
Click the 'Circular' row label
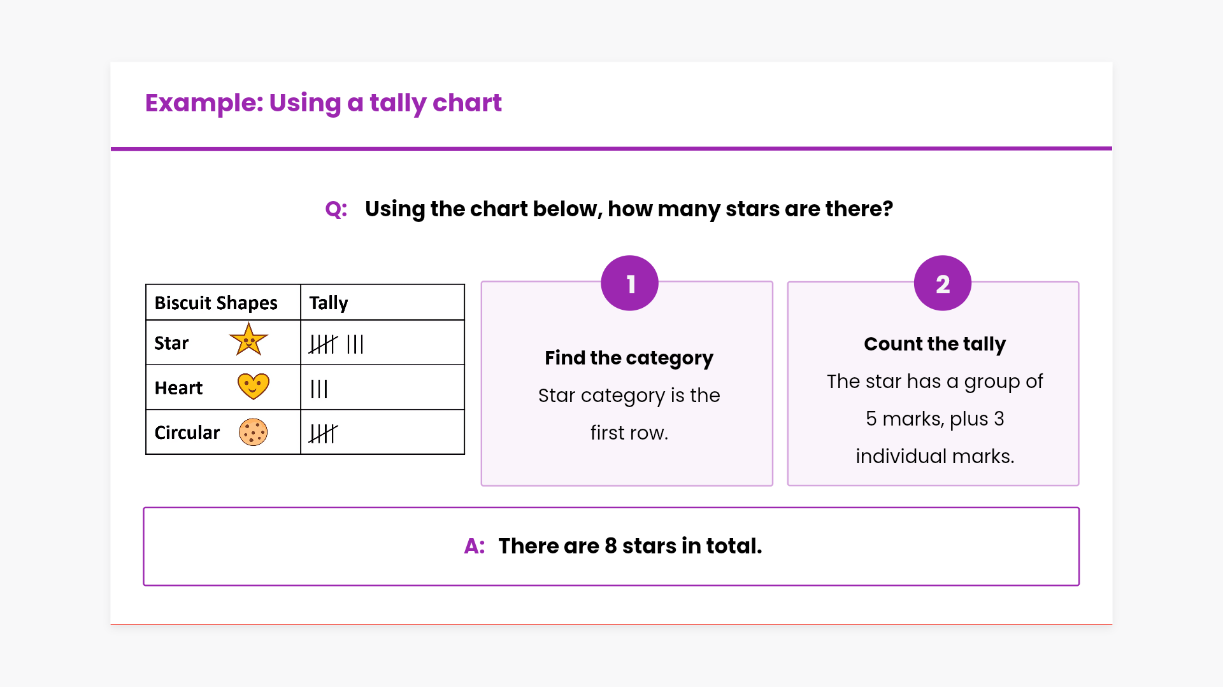click(187, 433)
